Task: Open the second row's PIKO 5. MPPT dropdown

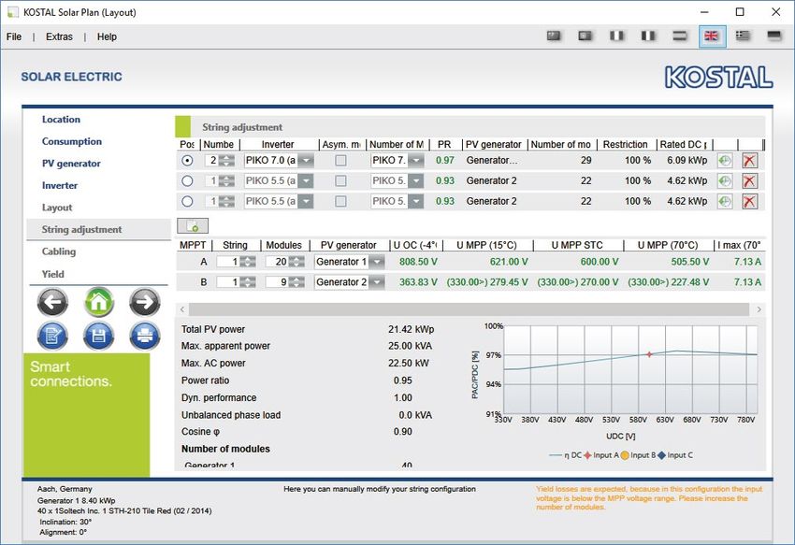Action: pyautogui.click(x=416, y=181)
